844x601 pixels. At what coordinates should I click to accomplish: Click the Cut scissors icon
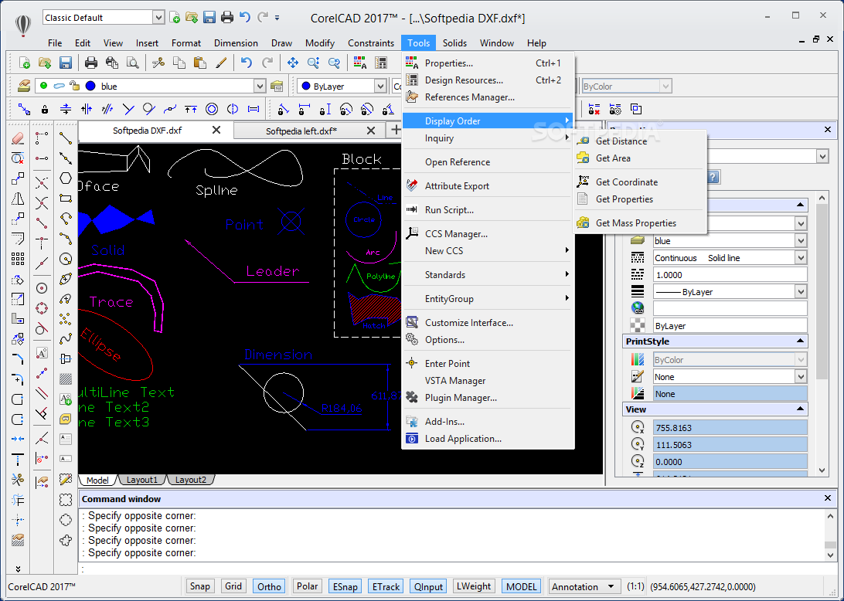coord(158,63)
